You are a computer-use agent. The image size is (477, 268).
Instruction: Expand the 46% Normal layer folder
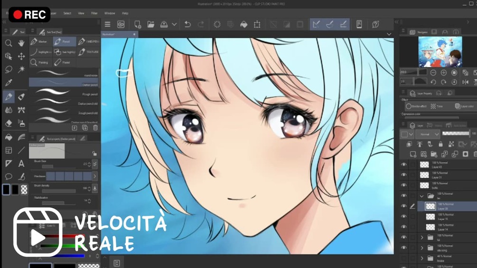point(422,259)
